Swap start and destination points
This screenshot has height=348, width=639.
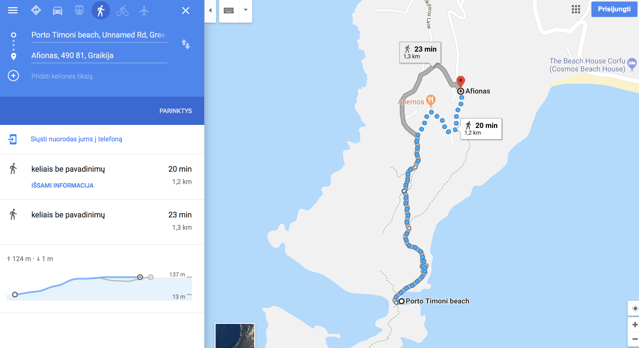[x=185, y=44]
